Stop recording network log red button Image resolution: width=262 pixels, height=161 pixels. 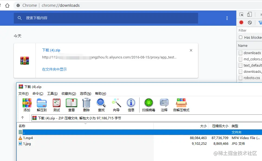241,22
